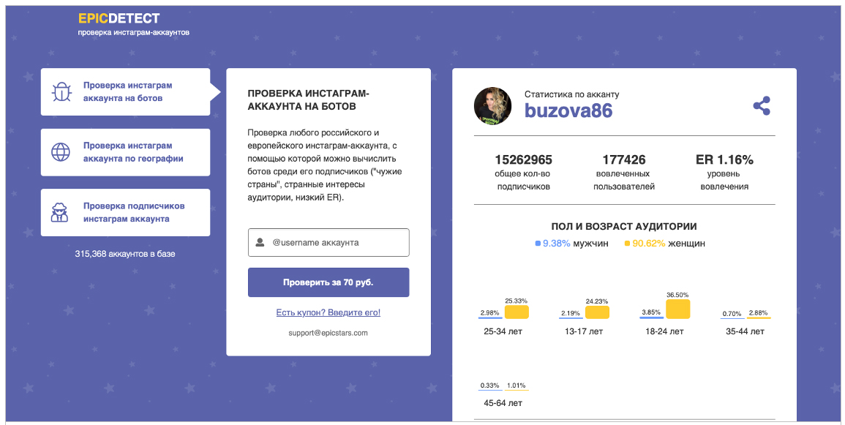Click the buzova86 account name

[x=568, y=110]
